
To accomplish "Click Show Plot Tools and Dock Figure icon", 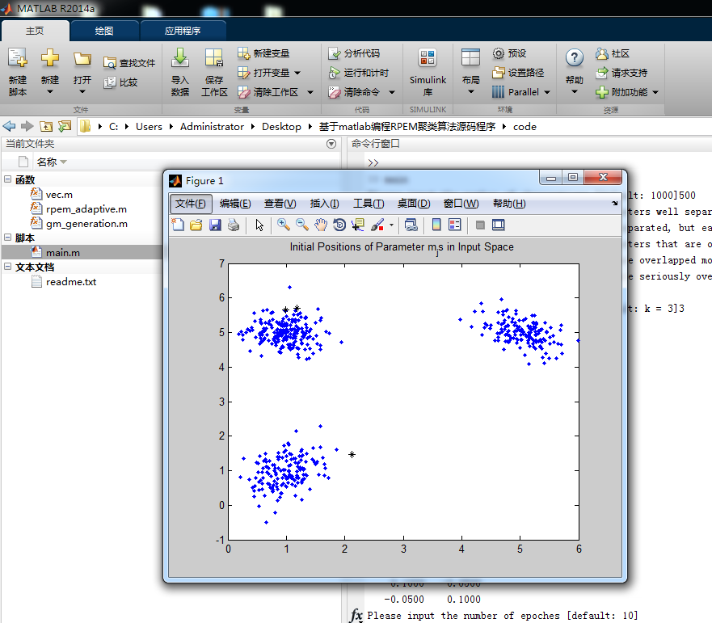I will pyautogui.click(x=498, y=225).
